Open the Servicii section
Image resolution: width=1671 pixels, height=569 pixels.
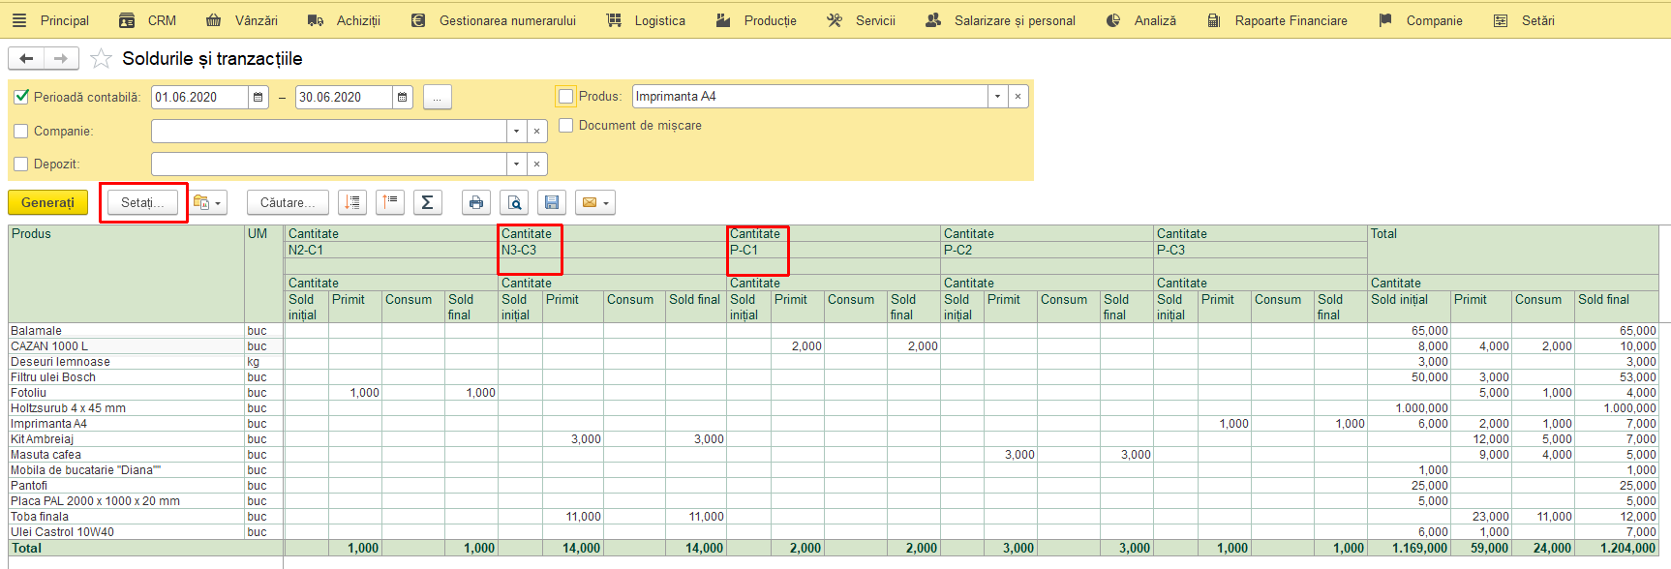[861, 20]
